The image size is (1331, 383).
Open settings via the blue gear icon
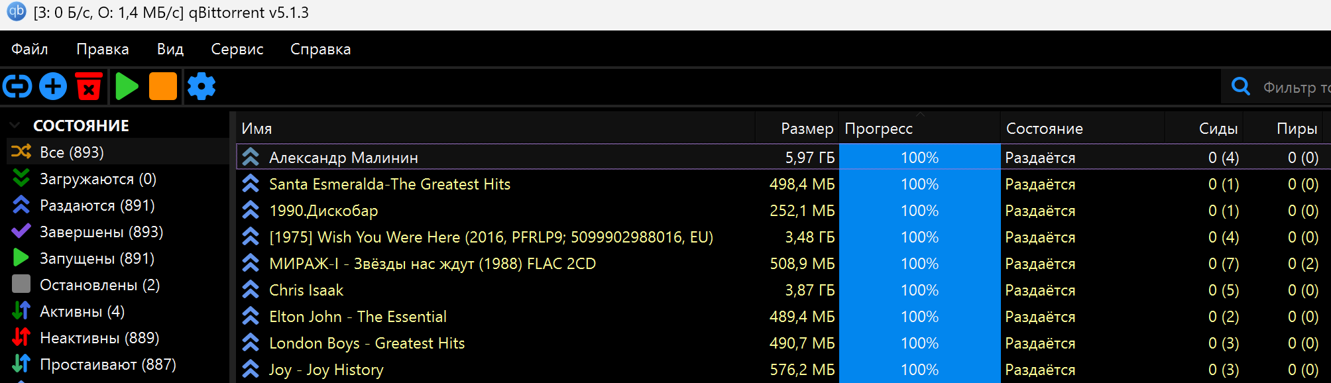202,87
